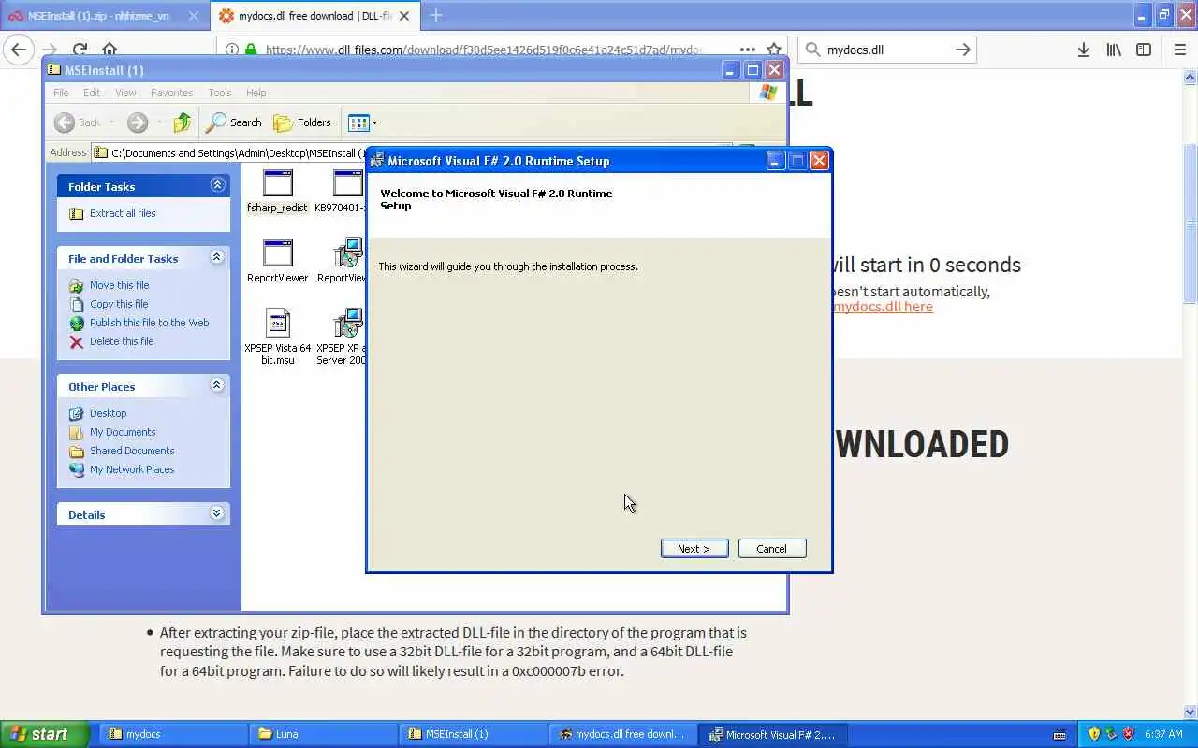The height and width of the screenshot is (748, 1198).
Task: Open page actions three-dot menu
Action: click(747, 50)
